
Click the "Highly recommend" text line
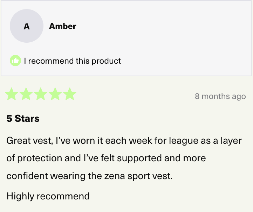click(x=48, y=196)
